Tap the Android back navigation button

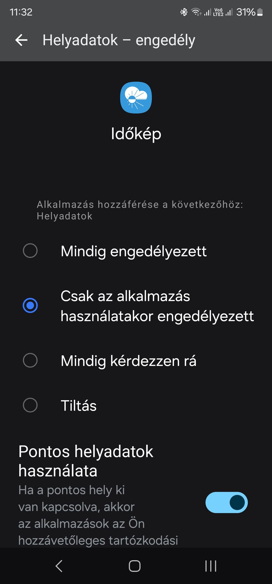[x=59, y=566]
